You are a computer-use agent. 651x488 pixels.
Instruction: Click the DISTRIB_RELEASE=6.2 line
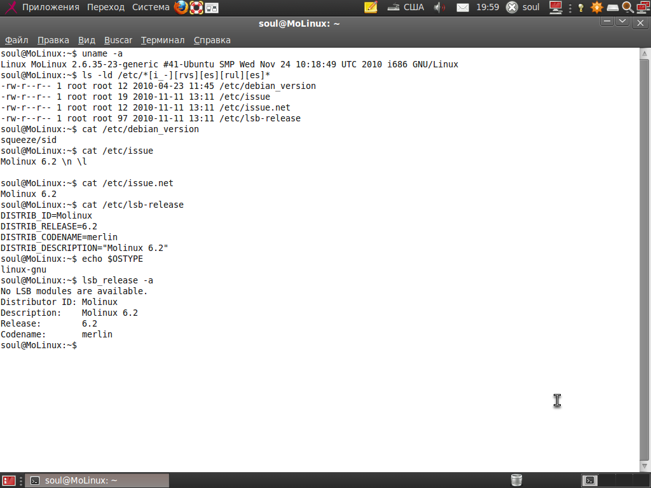pyautogui.click(x=48, y=226)
